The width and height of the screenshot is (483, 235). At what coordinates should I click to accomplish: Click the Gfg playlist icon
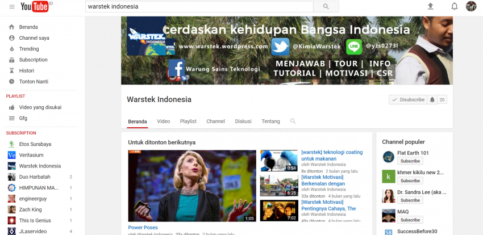[12, 118]
